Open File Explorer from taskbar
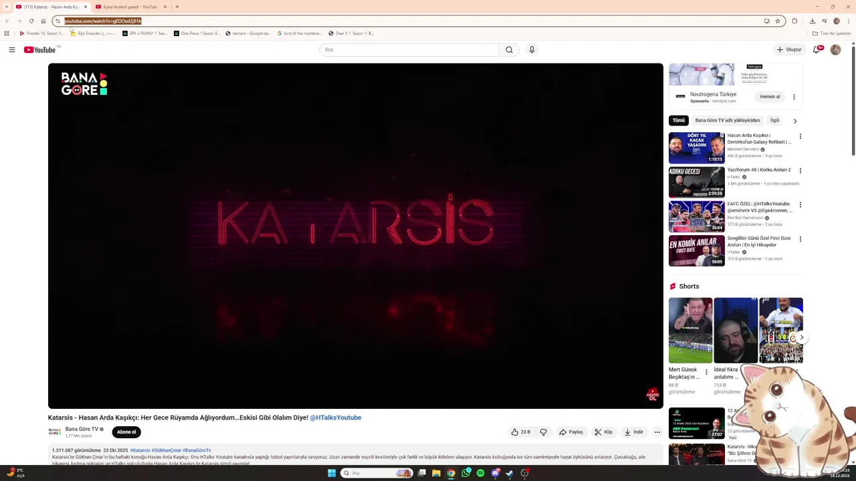This screenshot has width=856, height=481. [436, 473]
